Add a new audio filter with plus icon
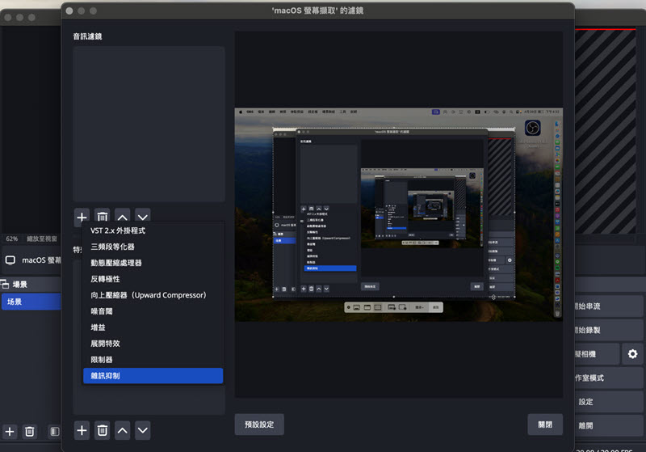Image resolution: width=646 pixels, height=452 pixels. (82, 217)
